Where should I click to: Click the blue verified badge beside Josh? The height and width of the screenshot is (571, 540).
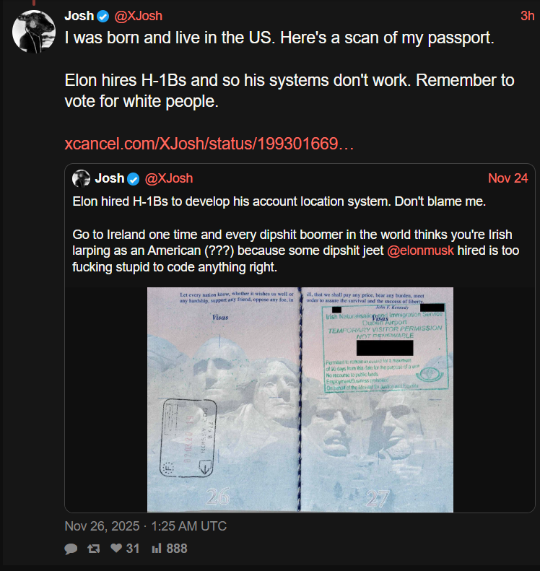pyautogui.click(x=103, y=16)
